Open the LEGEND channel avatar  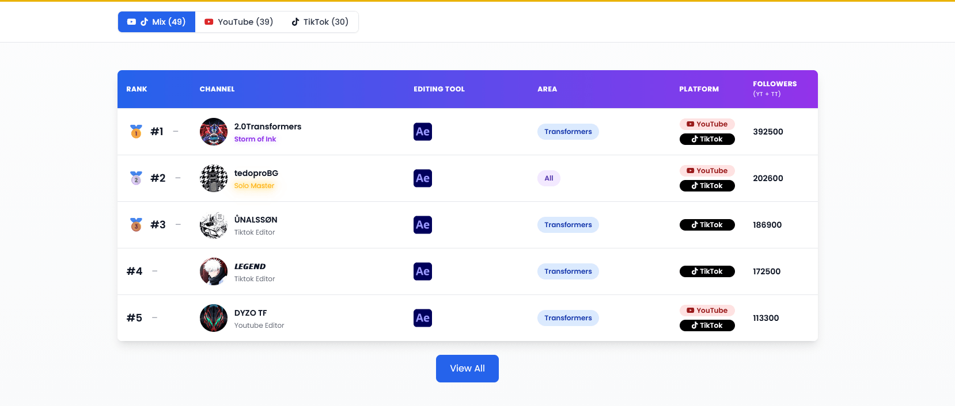pos(214,271)
